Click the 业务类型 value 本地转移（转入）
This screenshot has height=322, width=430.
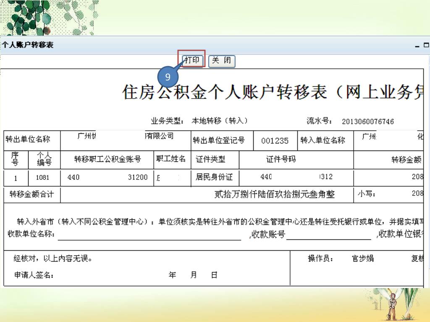(x=219, y=121)
